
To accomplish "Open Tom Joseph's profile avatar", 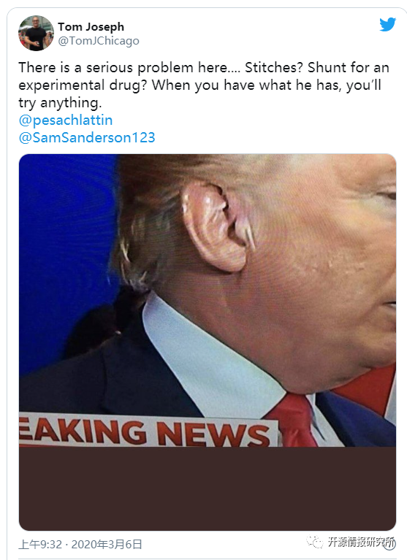I will tap(36, 33).
